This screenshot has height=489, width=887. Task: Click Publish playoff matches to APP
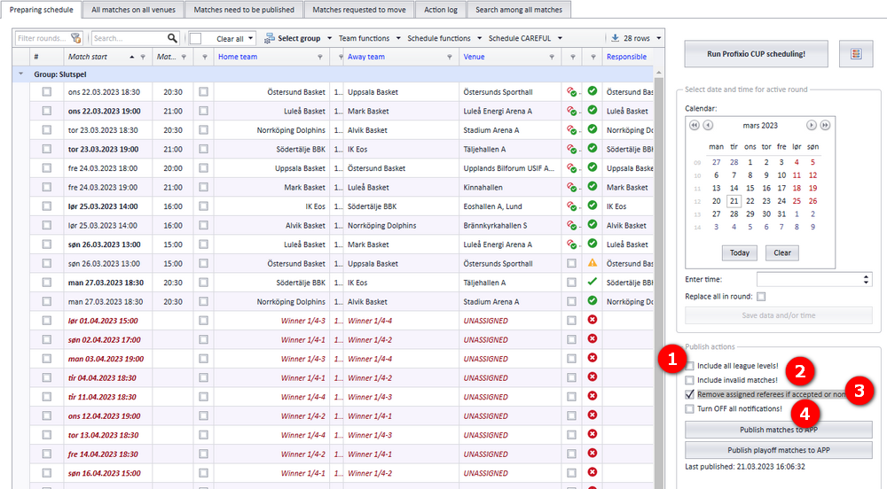(x=779, y=450)
